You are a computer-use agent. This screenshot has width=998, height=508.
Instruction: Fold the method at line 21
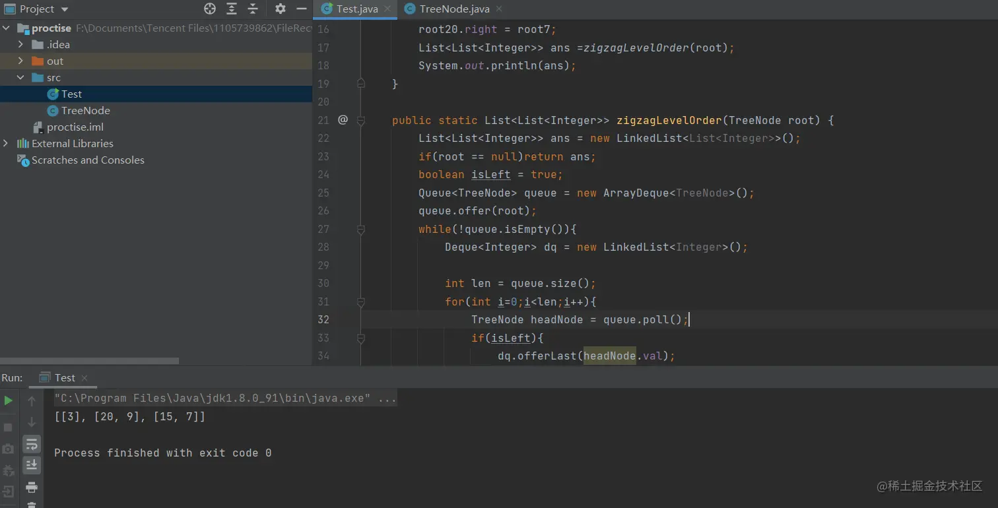coord(360,121)
